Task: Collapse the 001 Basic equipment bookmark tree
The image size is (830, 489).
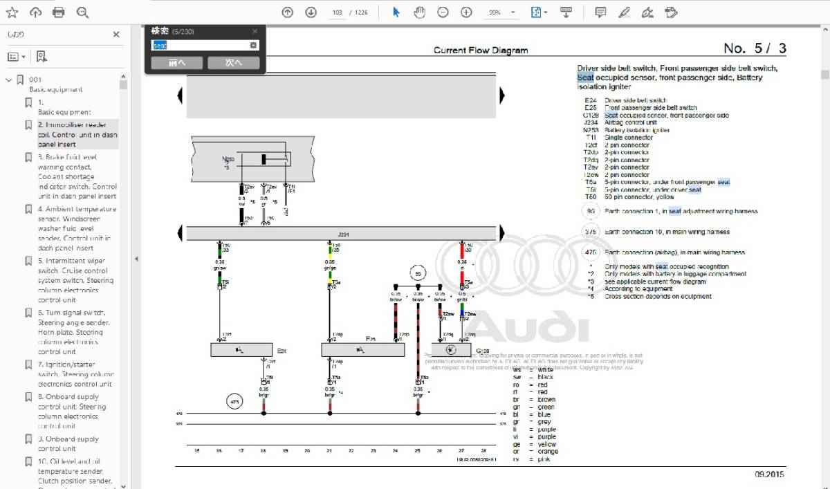Action: coord(9,80)
